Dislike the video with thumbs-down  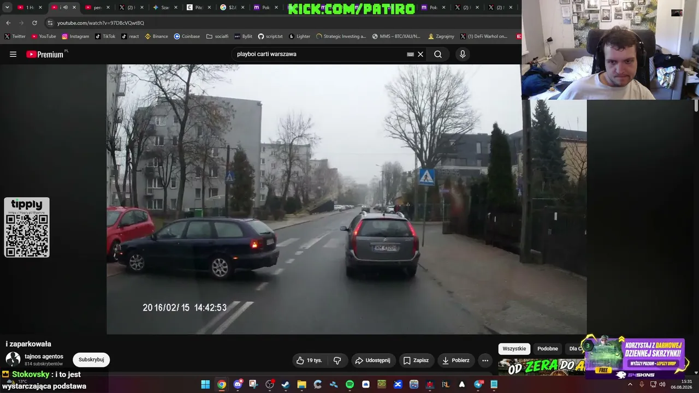point(337,360)
